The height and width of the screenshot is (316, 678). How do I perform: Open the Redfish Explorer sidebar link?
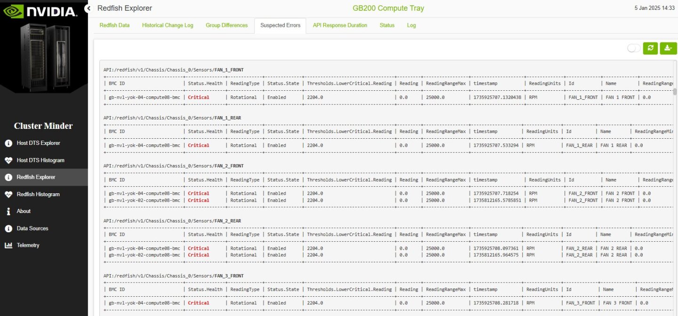[x=36, y=177]
